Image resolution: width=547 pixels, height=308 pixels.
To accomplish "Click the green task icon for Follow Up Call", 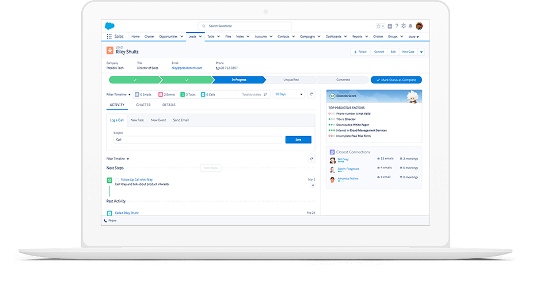I will 109,180.
